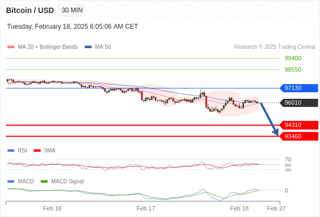Click the 30 MIN timeframe badge

(x=72, y=10)
